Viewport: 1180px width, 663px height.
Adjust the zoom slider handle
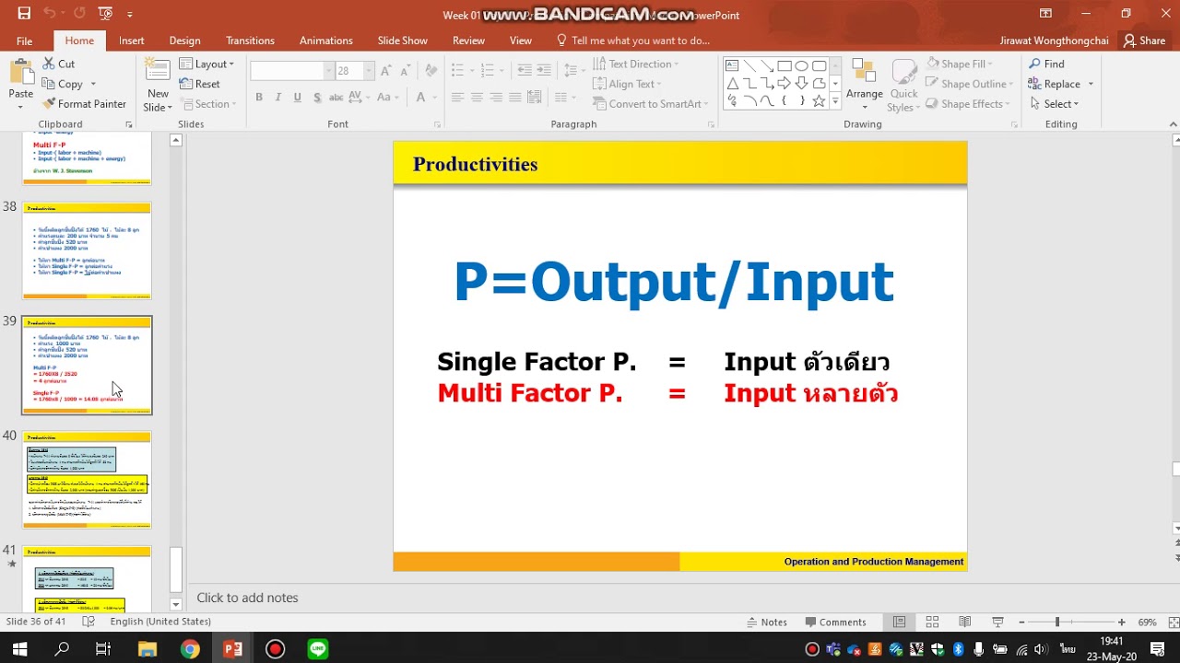[x=1057, y=622]
